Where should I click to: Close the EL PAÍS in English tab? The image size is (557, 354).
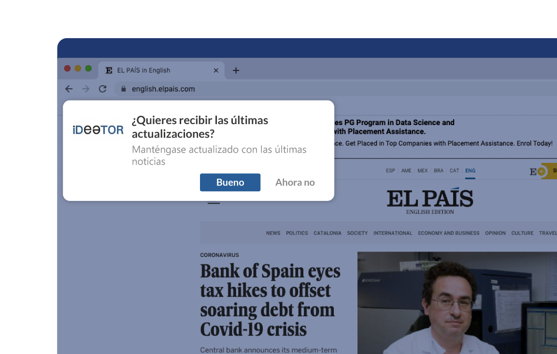[x=216, y=71]
